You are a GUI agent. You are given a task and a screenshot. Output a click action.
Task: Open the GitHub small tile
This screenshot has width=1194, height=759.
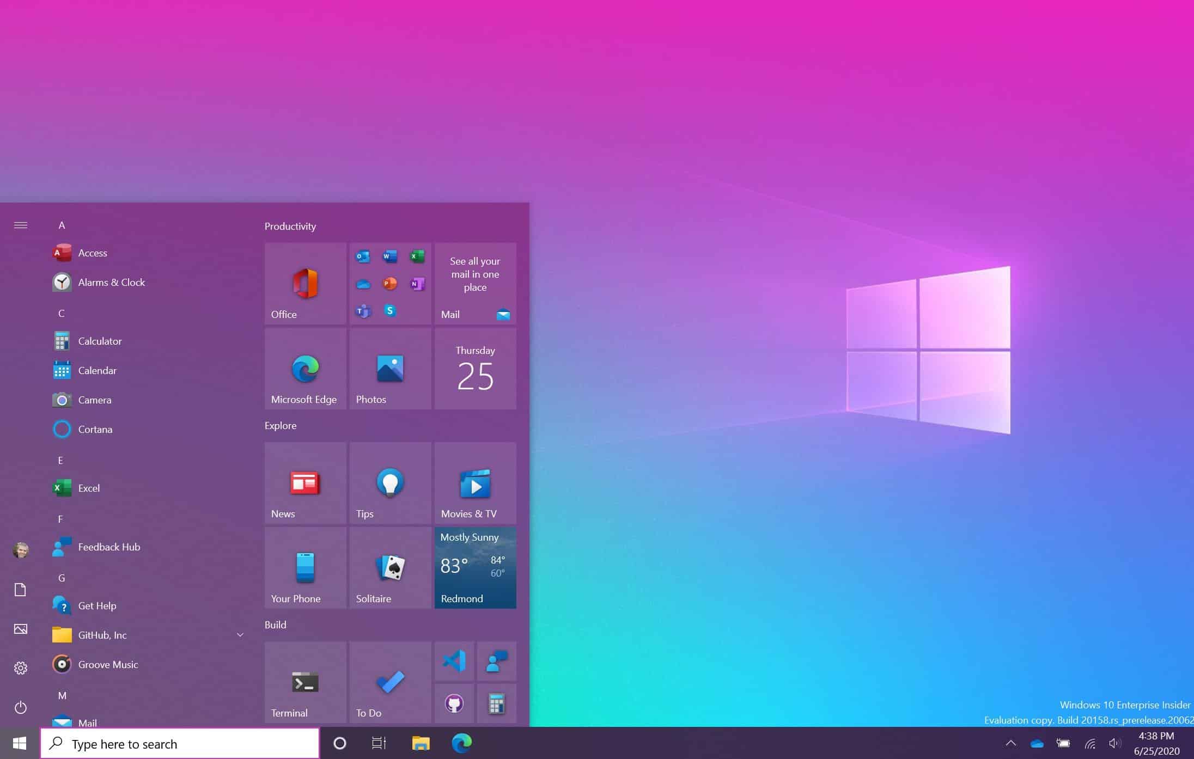pos(454,703)
